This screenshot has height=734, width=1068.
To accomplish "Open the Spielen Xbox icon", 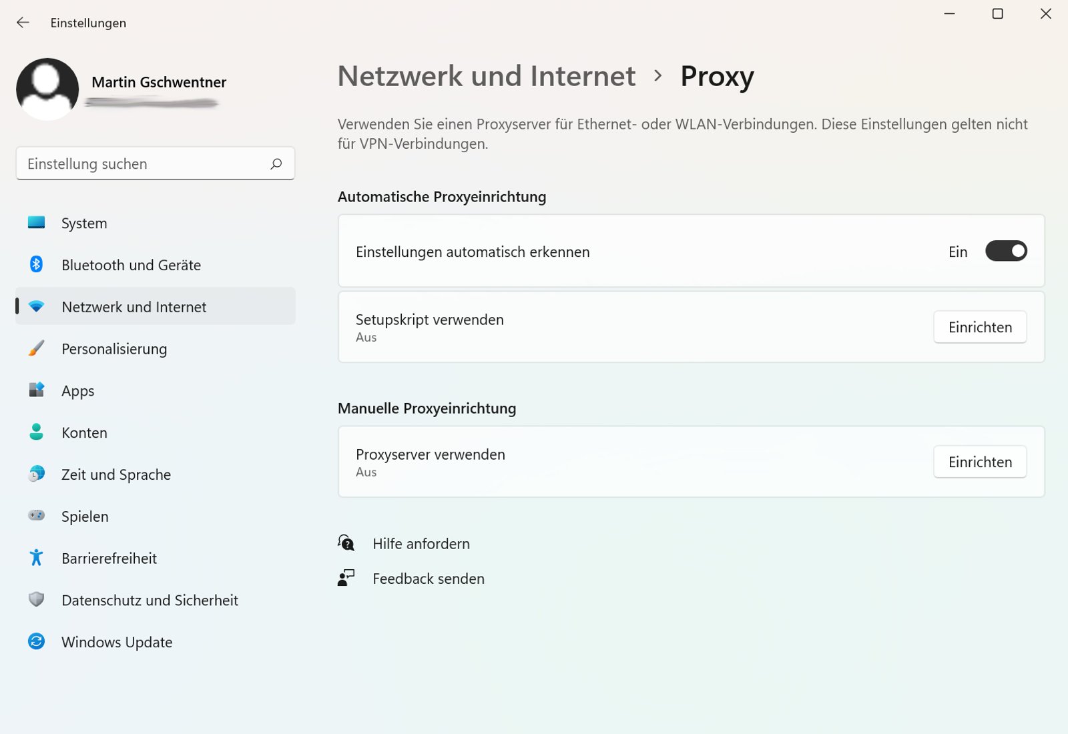I will pyautogui.click(x=36, y=516).
